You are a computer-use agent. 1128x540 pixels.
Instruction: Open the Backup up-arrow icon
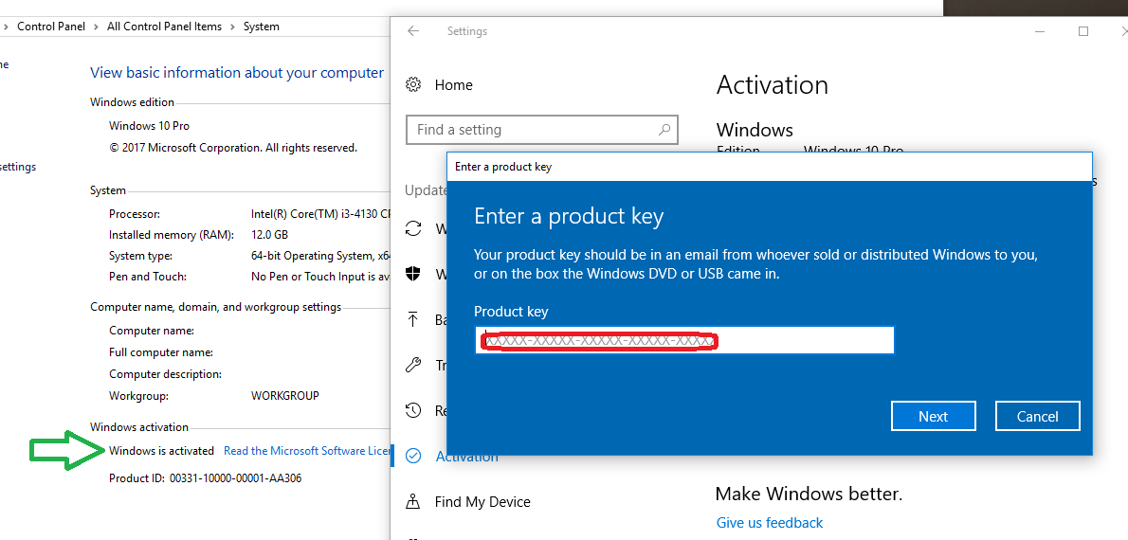coord(413,319)
